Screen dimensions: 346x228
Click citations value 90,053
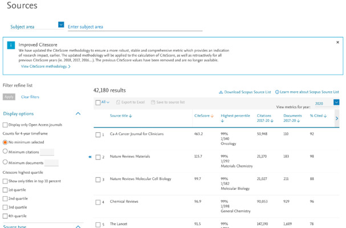[262, 202]
